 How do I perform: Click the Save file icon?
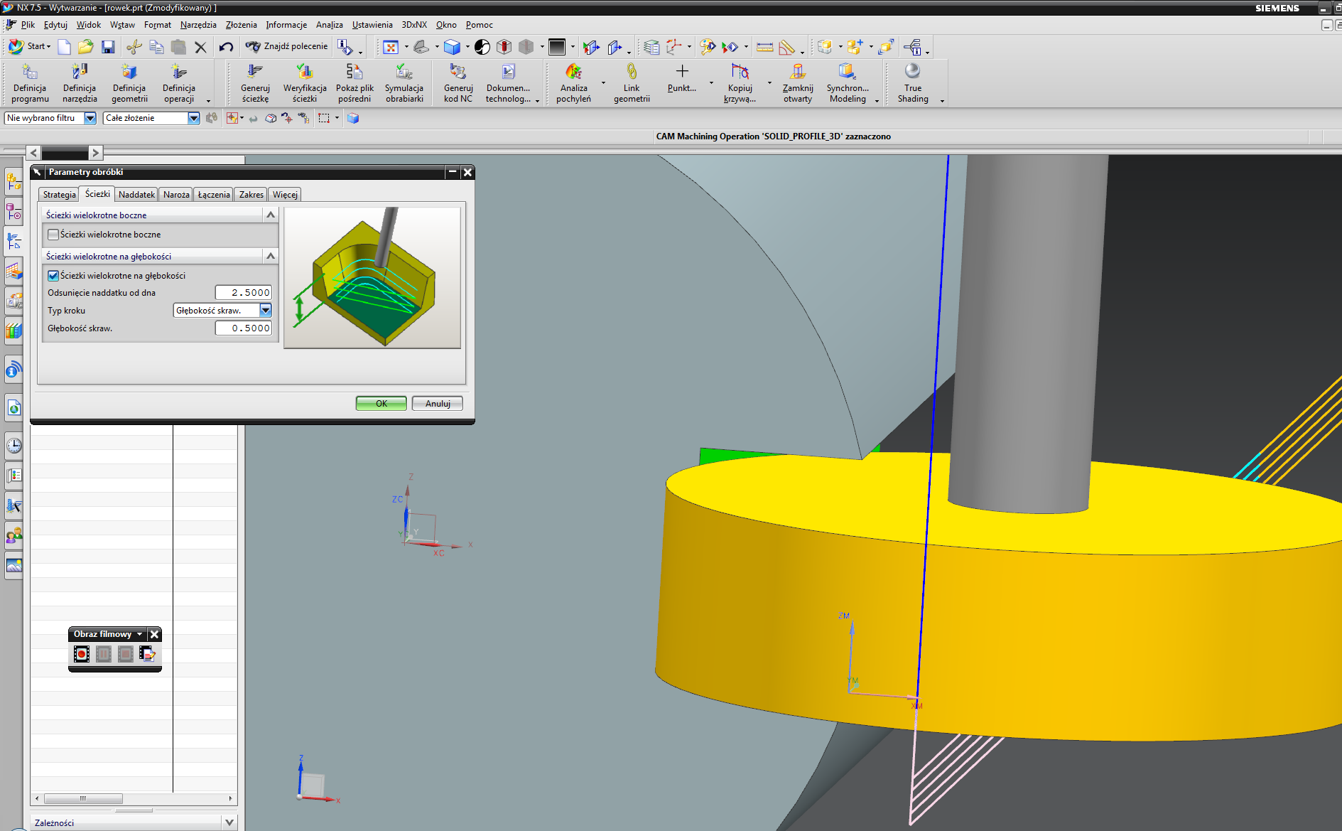[x=108, y=47]
